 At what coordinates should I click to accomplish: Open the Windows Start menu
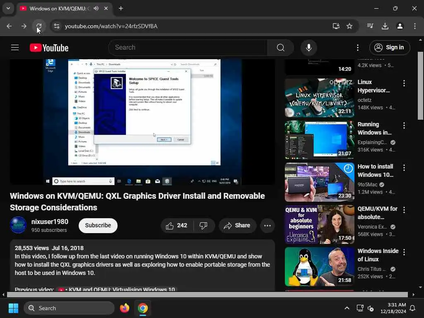pos(13,308)
